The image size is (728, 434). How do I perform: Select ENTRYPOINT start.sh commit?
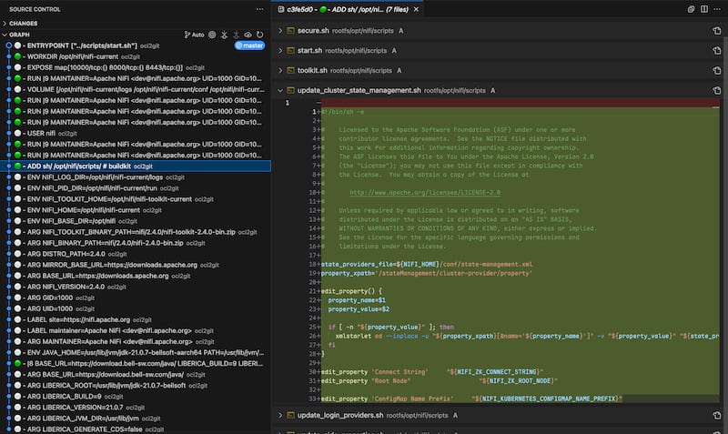(135, 45)
